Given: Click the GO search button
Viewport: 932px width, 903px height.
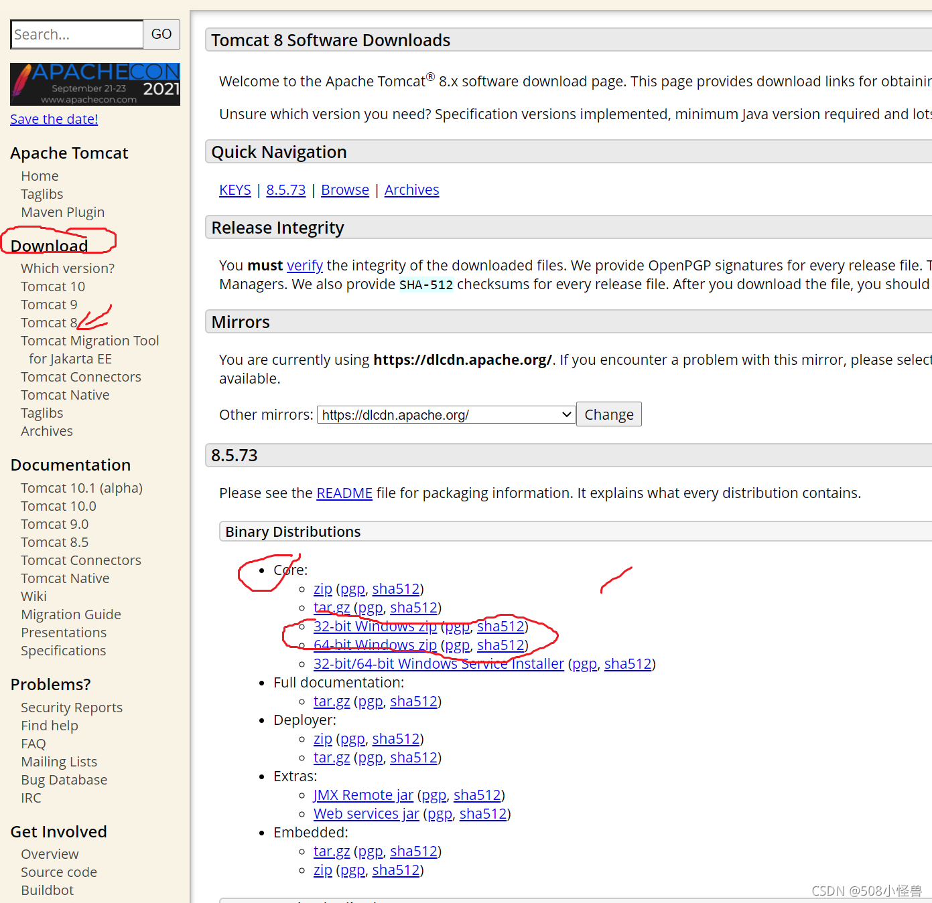Looking at the screenshot, I should coord(161,34).
